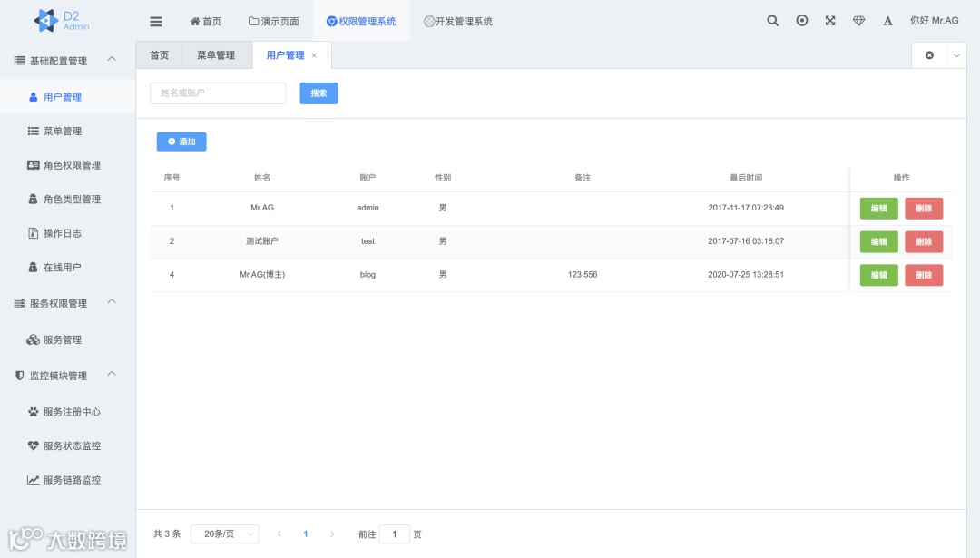Open 演示页面 in the top navigation
980x558 pixels.
[274, 21]
